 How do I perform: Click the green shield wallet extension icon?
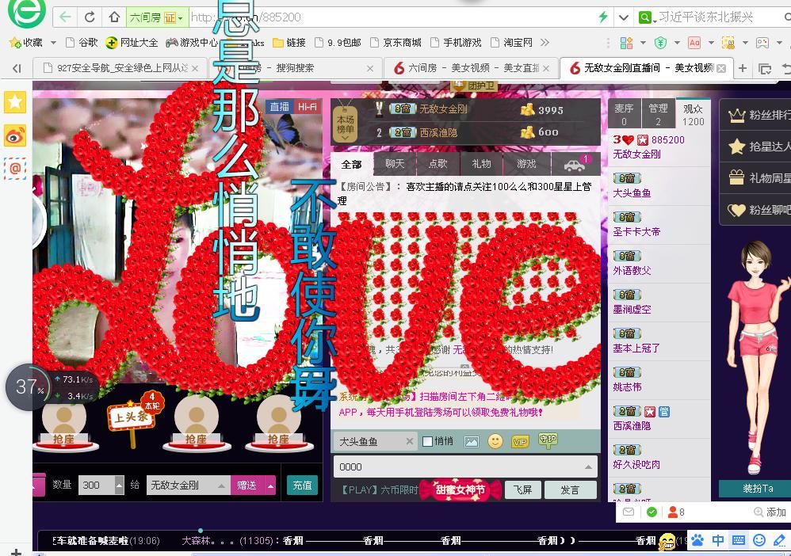(660, 43)
